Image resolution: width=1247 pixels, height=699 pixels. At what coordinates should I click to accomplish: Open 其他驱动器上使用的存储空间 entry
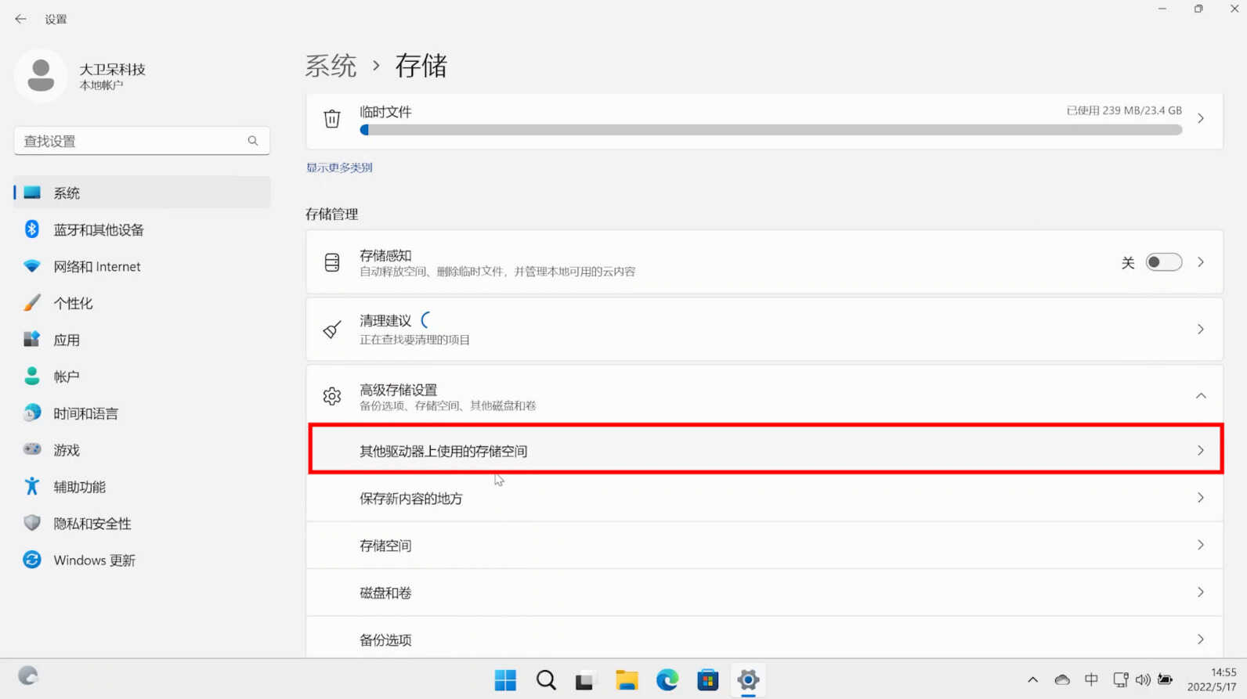click(764, 451)
